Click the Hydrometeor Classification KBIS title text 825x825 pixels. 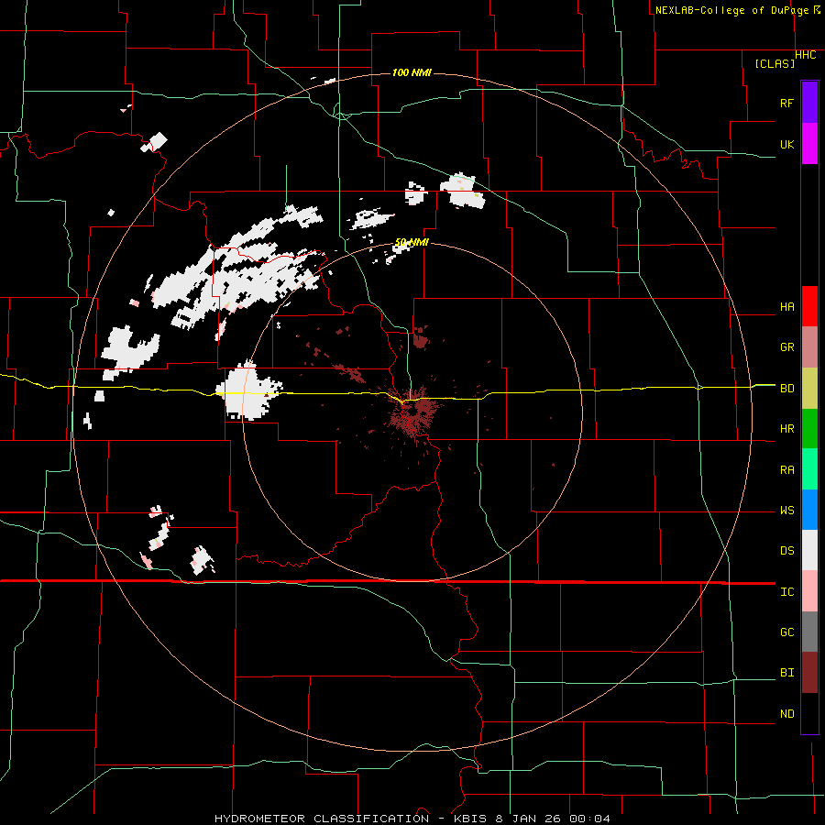[x=412, y=819]
